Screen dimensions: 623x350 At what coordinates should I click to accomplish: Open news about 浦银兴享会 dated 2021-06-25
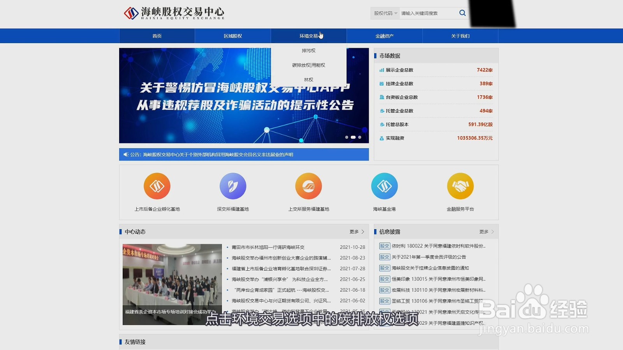click(x=280, y=279)
